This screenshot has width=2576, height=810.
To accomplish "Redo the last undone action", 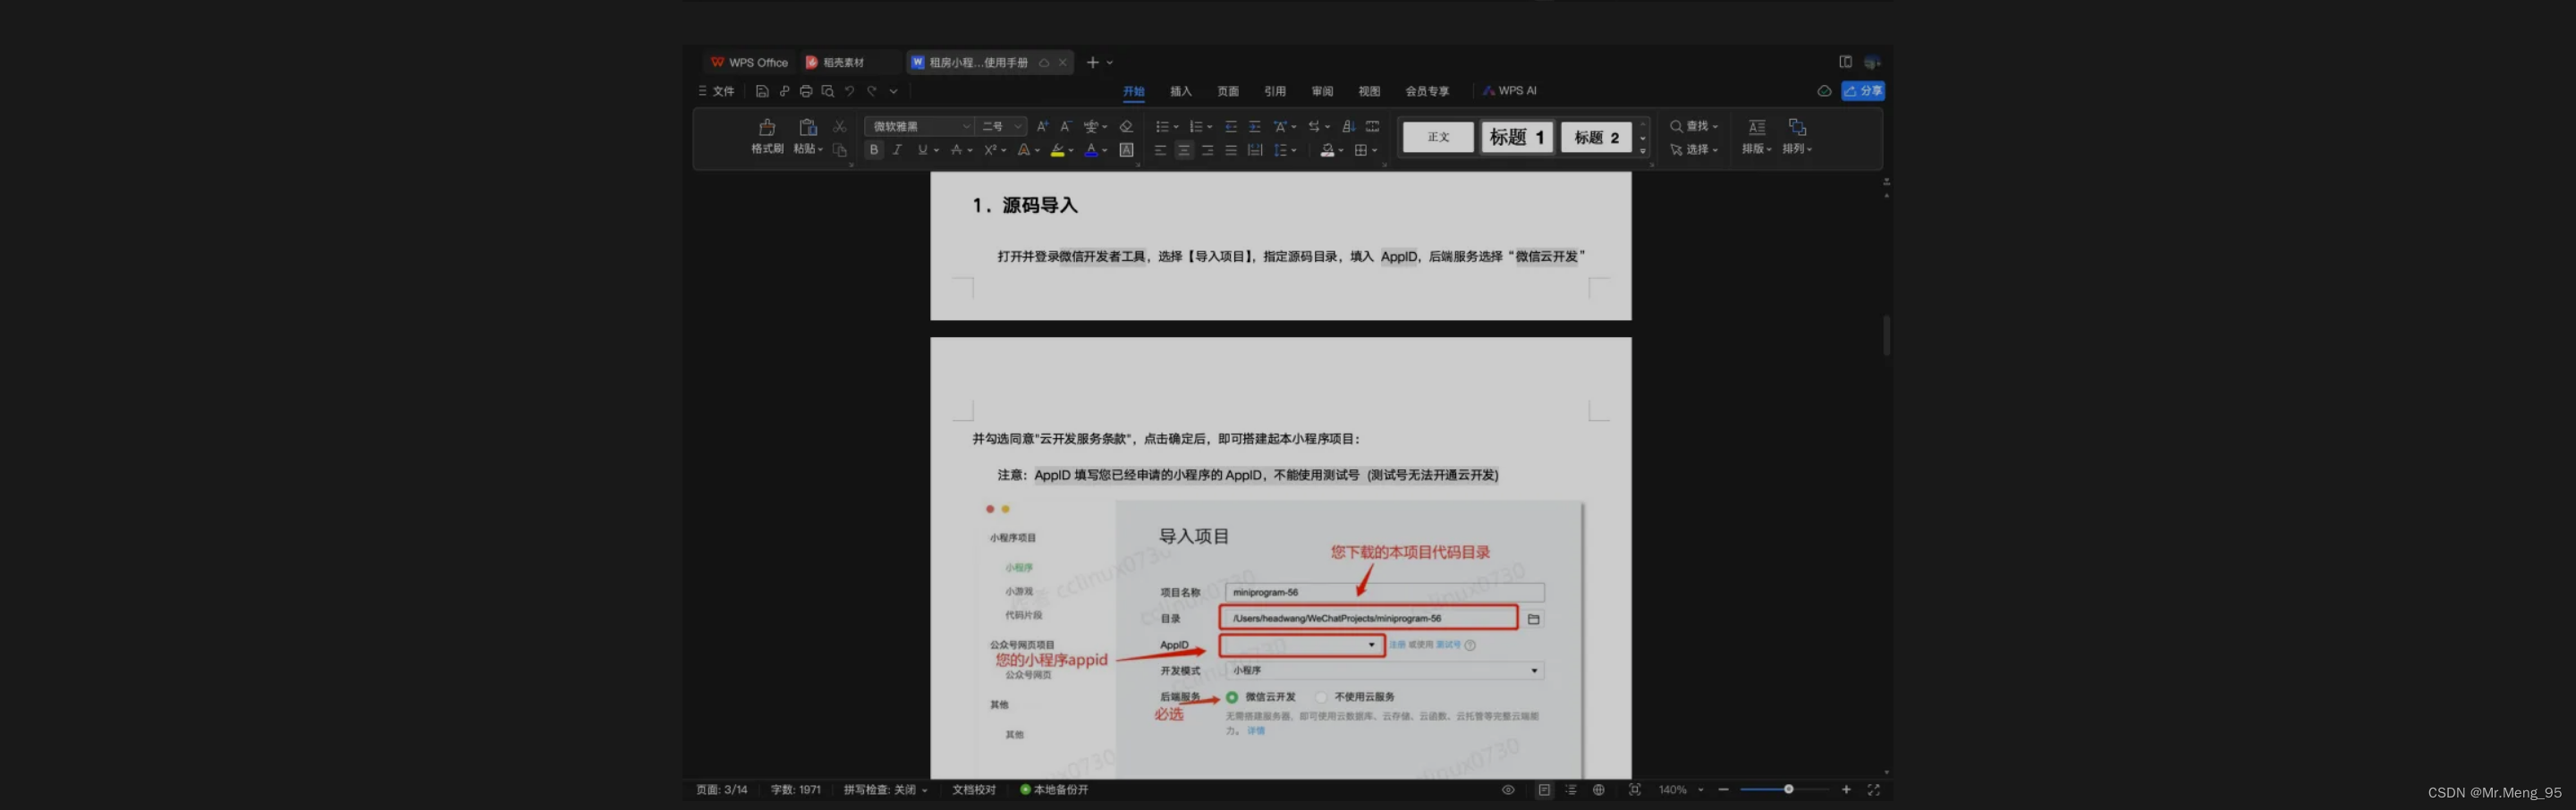I will click(x=872, y=91).
